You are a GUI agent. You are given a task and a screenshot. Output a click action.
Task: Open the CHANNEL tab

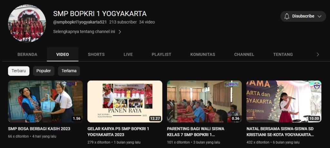244,54
